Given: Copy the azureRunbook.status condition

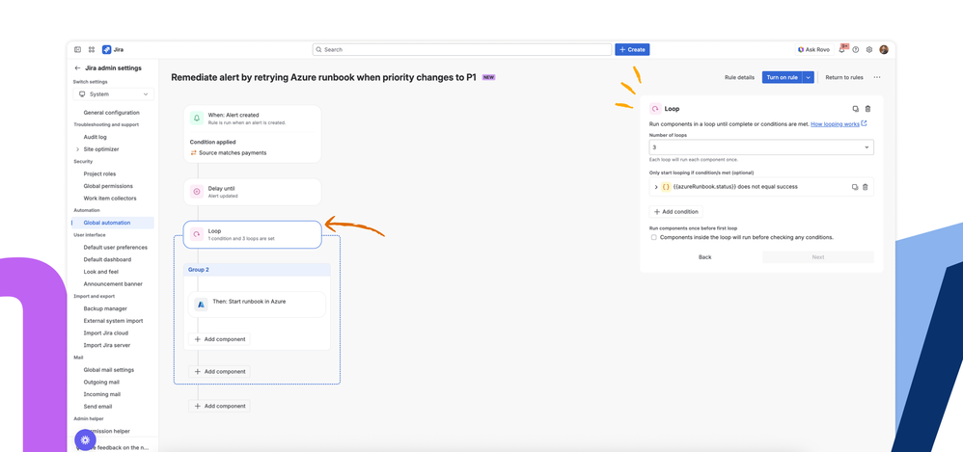Looking at the screenshot, I should (x=855, y=187).
